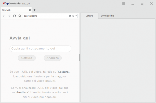This screenshot has width=156, height=103.
Task: Switch to the Catture tab
Action: click(89, 16)
